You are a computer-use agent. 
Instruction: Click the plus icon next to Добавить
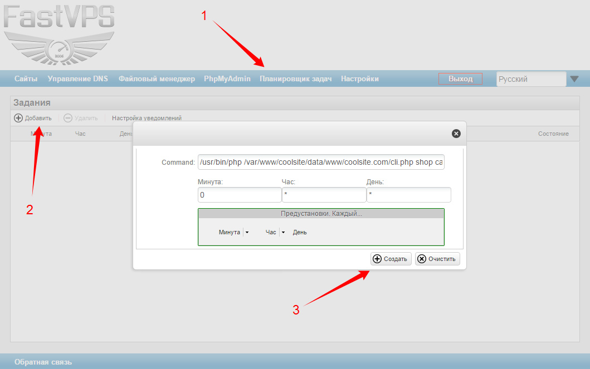[x=18, y=118]
